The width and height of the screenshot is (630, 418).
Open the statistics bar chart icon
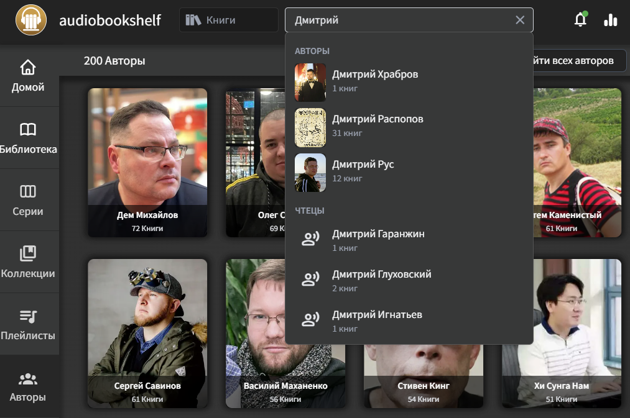coord(610,20)
